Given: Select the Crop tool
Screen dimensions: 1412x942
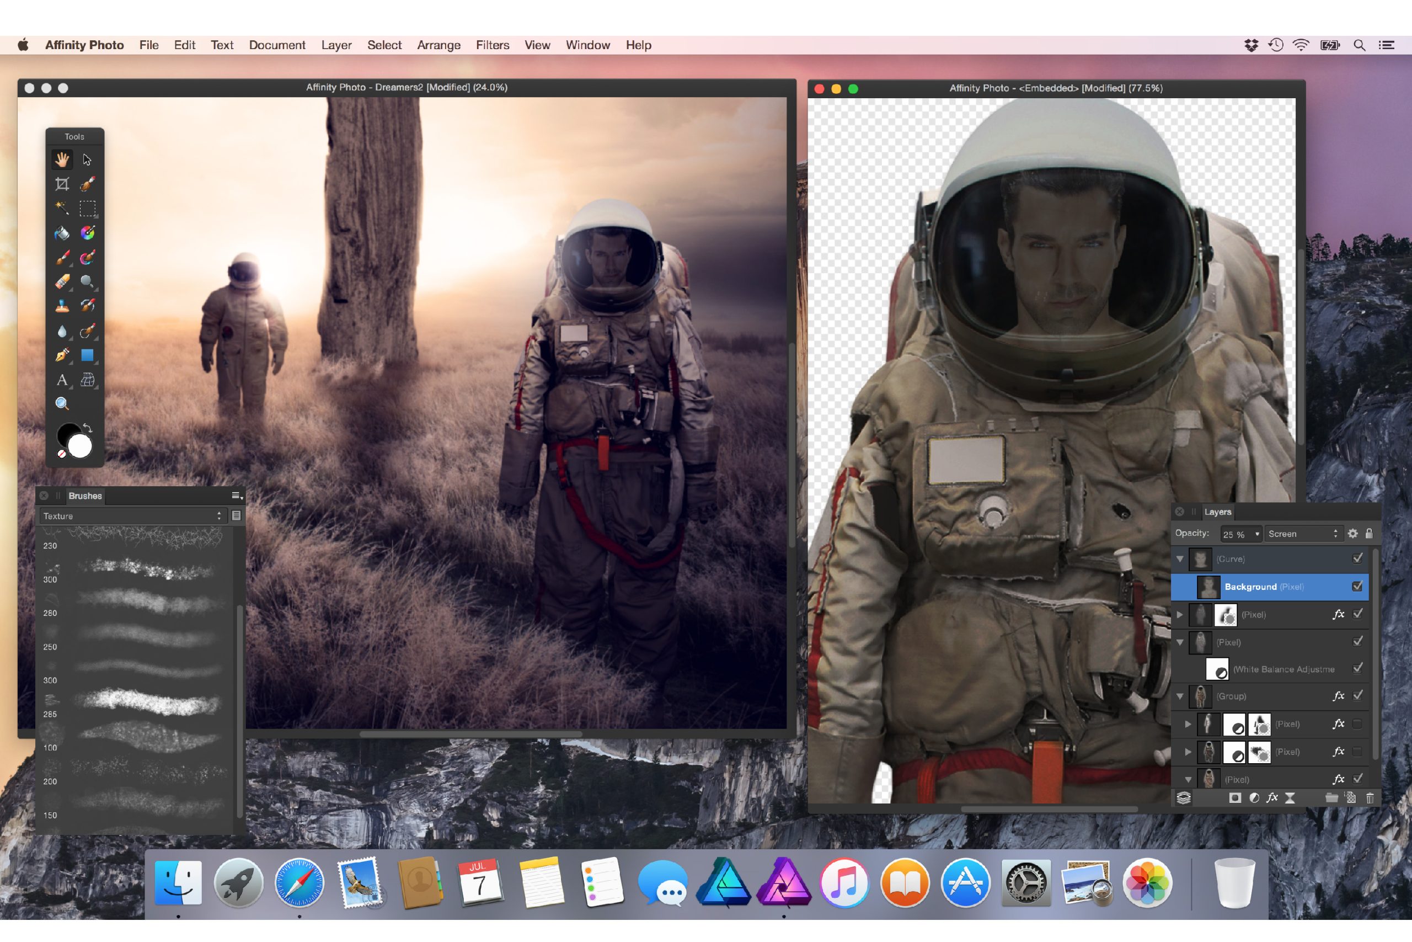Looking at the screenshot, I should point(62,184).
